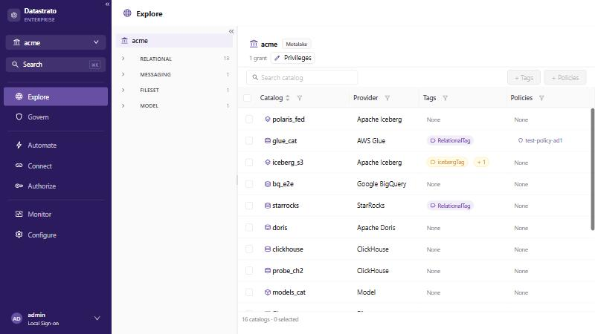The image size is (595, 334).
Task: Click the icebergTag tag chip
Action: 447,162
